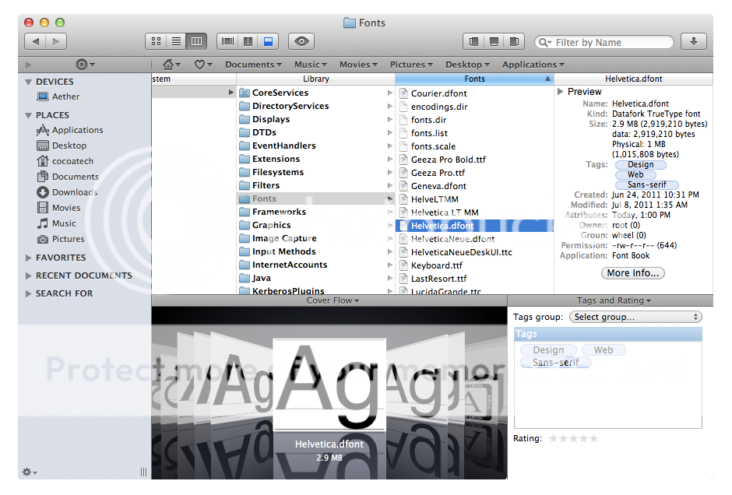Click the back navigation arrow
Screen dimensions: 732x495
click(36, 41)
